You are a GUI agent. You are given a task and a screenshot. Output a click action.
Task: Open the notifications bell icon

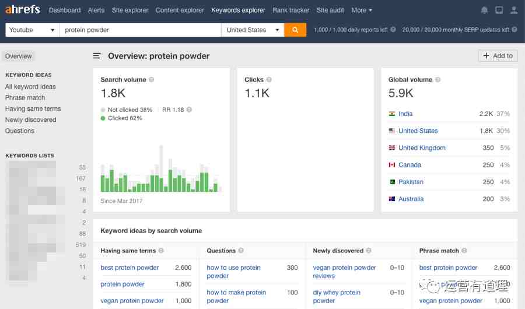coord(484,10)
